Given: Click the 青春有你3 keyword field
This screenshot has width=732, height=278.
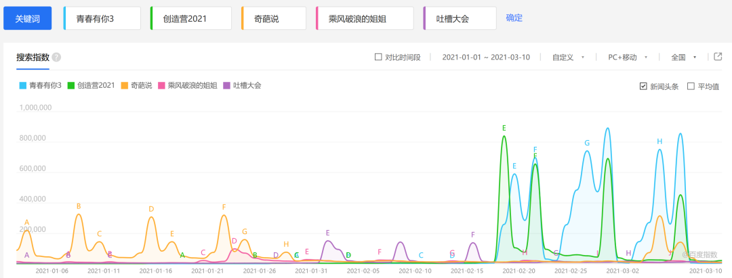Looking at the screenshot, I should pos(102,18).
